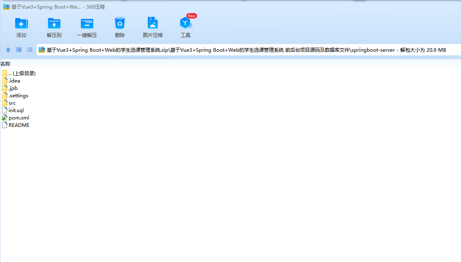Click the archive path address field
This screenshot has height=262, width=461.
(249, 50)
